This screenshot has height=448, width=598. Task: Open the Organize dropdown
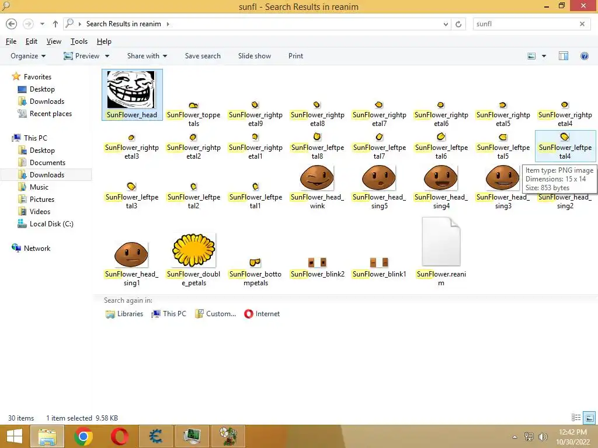28,56
